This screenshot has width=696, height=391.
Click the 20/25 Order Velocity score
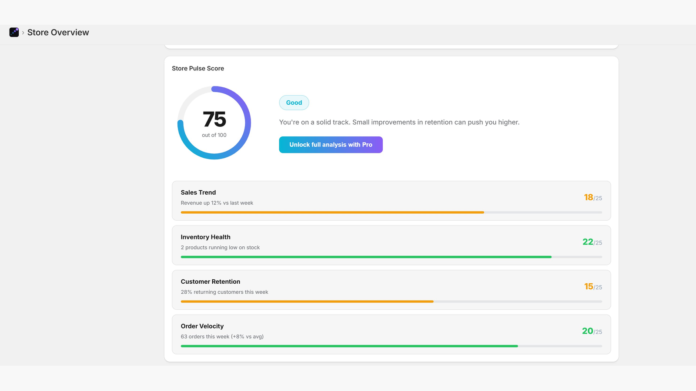592,331
